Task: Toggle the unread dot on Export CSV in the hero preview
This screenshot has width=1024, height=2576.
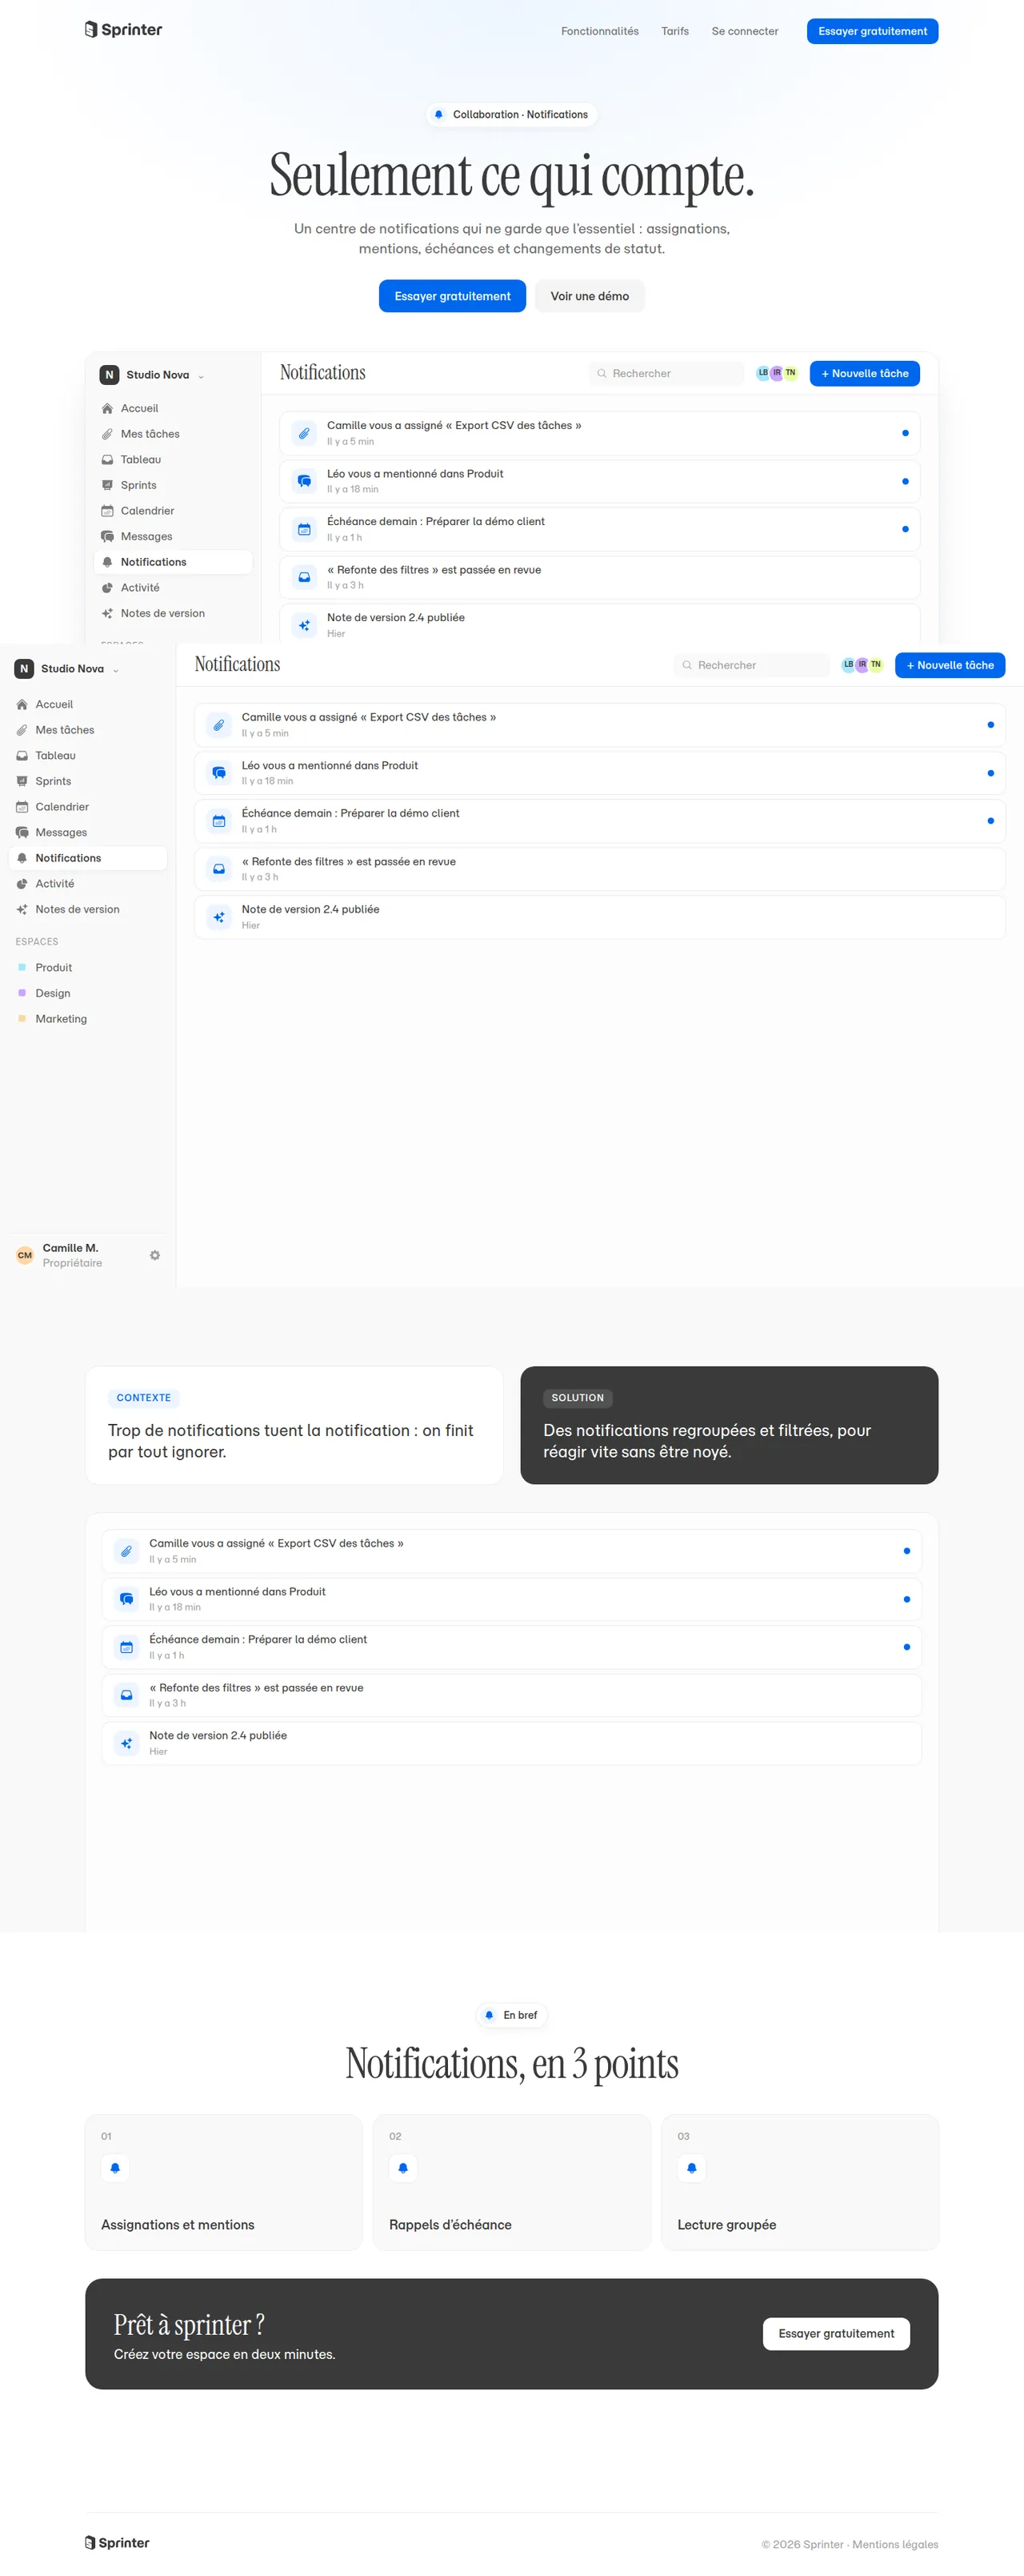Action: (905, 433)
